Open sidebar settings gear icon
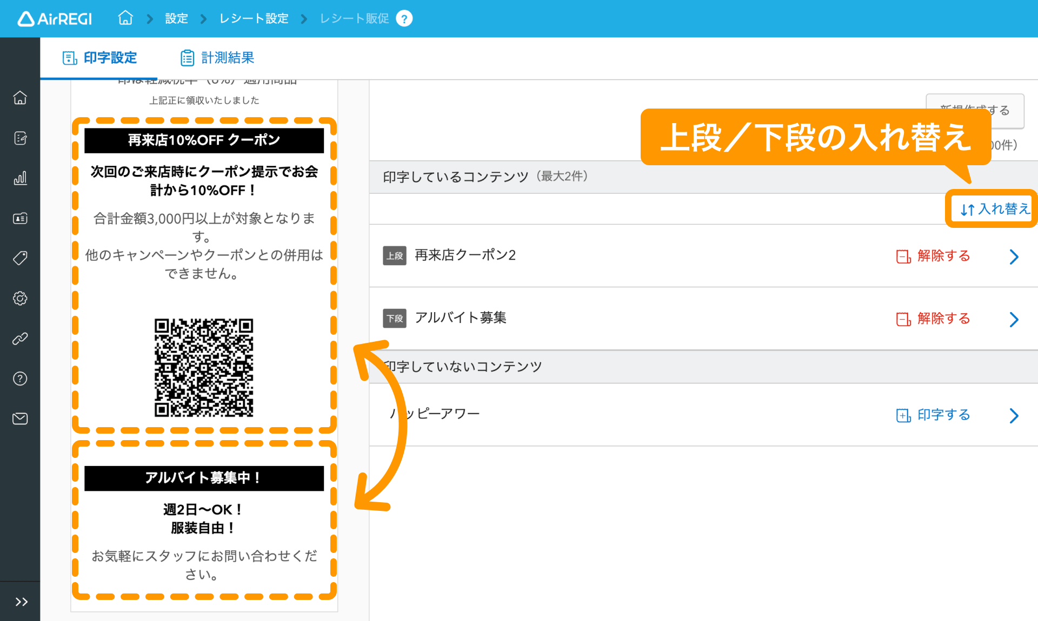 point(20,298)
